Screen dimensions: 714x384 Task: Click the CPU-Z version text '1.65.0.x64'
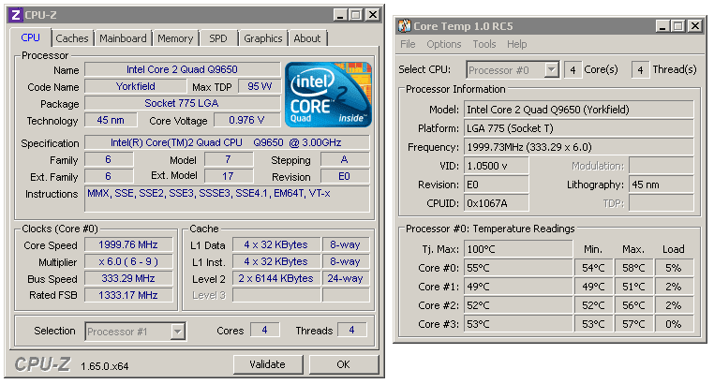click(105, 366)
